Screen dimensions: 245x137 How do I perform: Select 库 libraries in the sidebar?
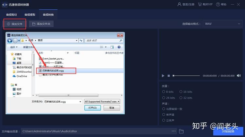coord(14,85)
